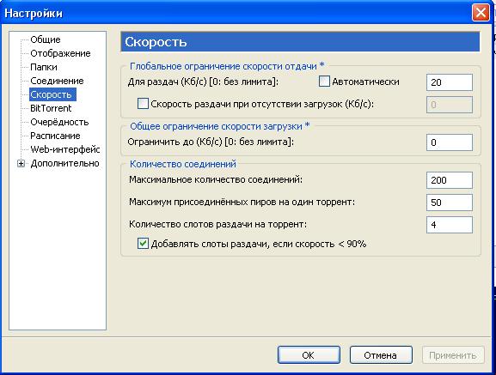This screenshot has width=496, height=375.
Task: Click the Отмена button
Action: pyautogui.click(x=381, y=355)
